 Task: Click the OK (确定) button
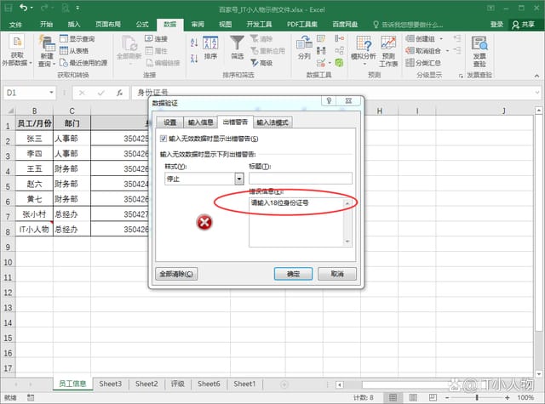click(x=293, y=274)
